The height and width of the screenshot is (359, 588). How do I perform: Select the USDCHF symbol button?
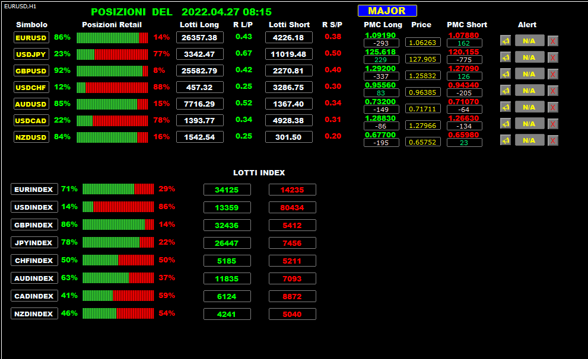point(31,87)
